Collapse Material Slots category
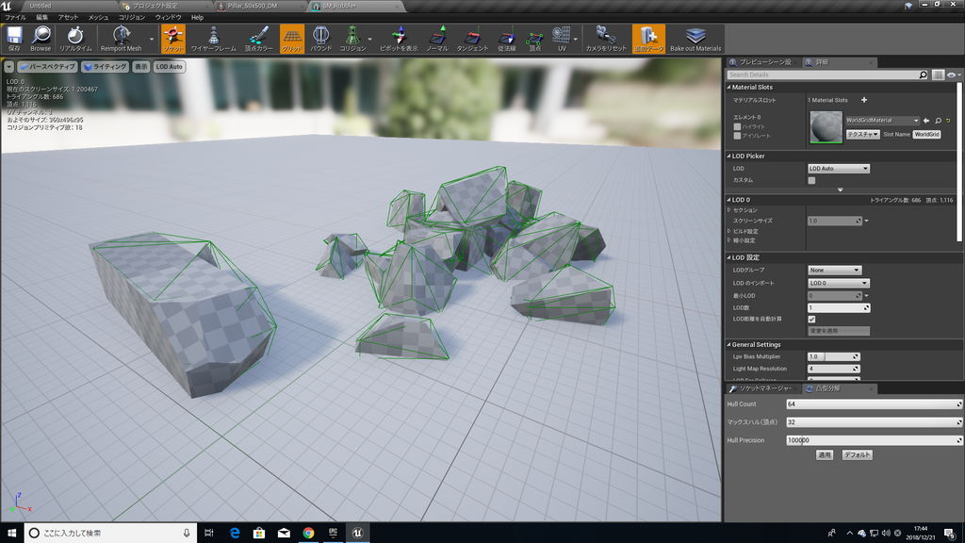This screenshot has width=965, height=543. pyautogui.click(x=729, y=88)
